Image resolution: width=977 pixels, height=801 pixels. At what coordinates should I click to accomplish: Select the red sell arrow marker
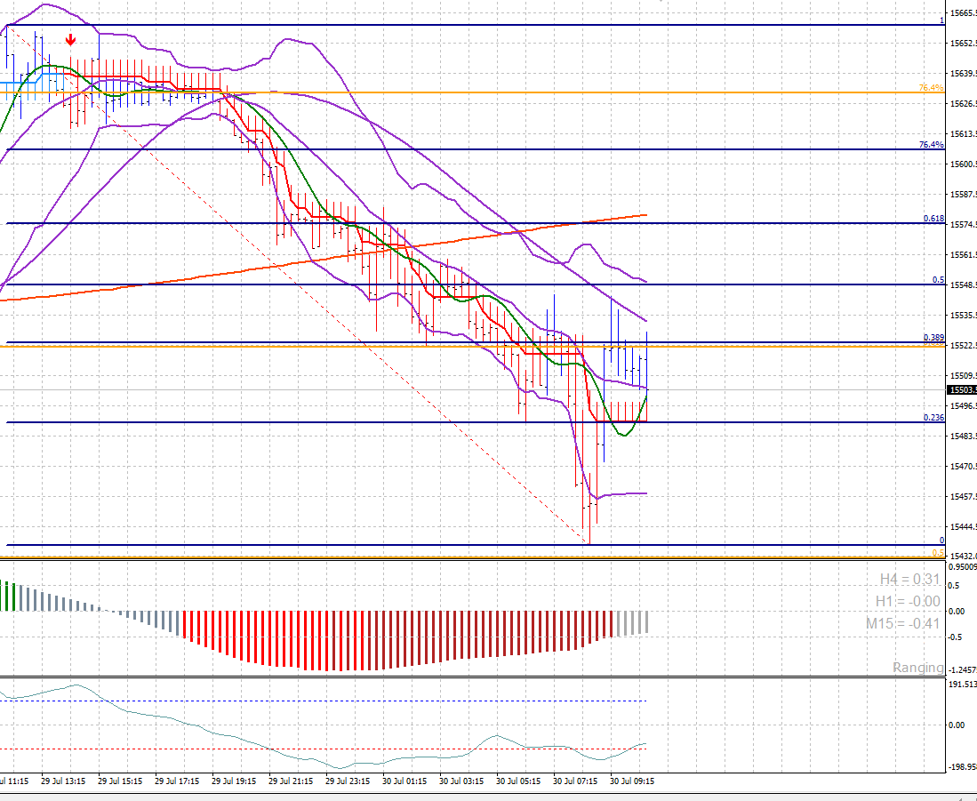(69, 39)
